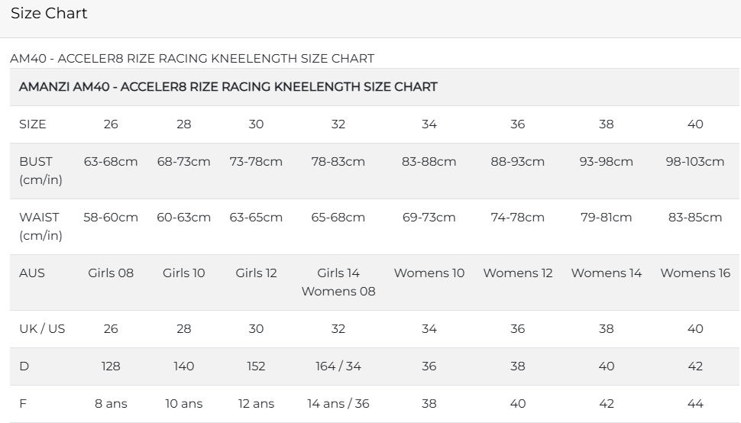This screenshot has width=741, height=423.
Task: Select bust value 88-93cm
Action: [x=517, y=161]
